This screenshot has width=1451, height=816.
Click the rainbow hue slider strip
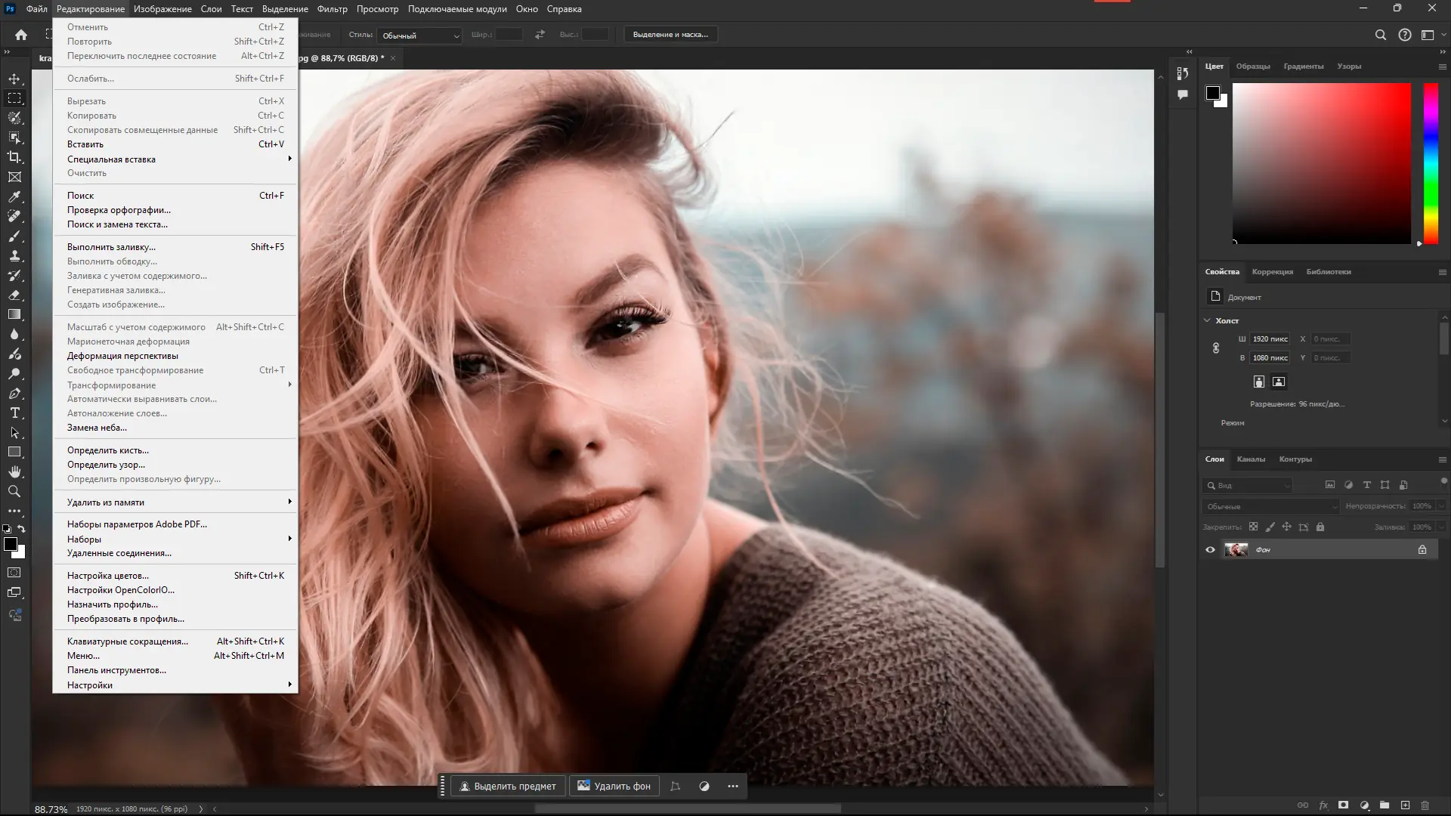(1431, 162)
